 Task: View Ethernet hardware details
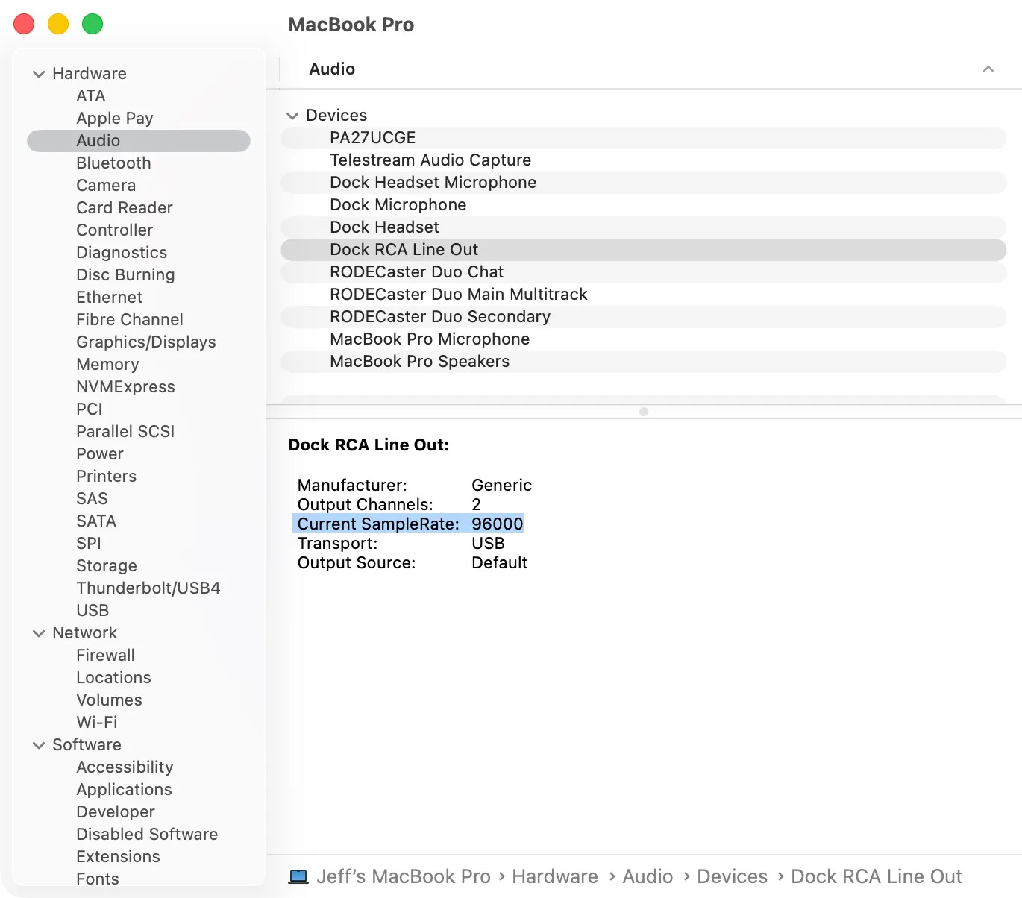click(110, 298)
